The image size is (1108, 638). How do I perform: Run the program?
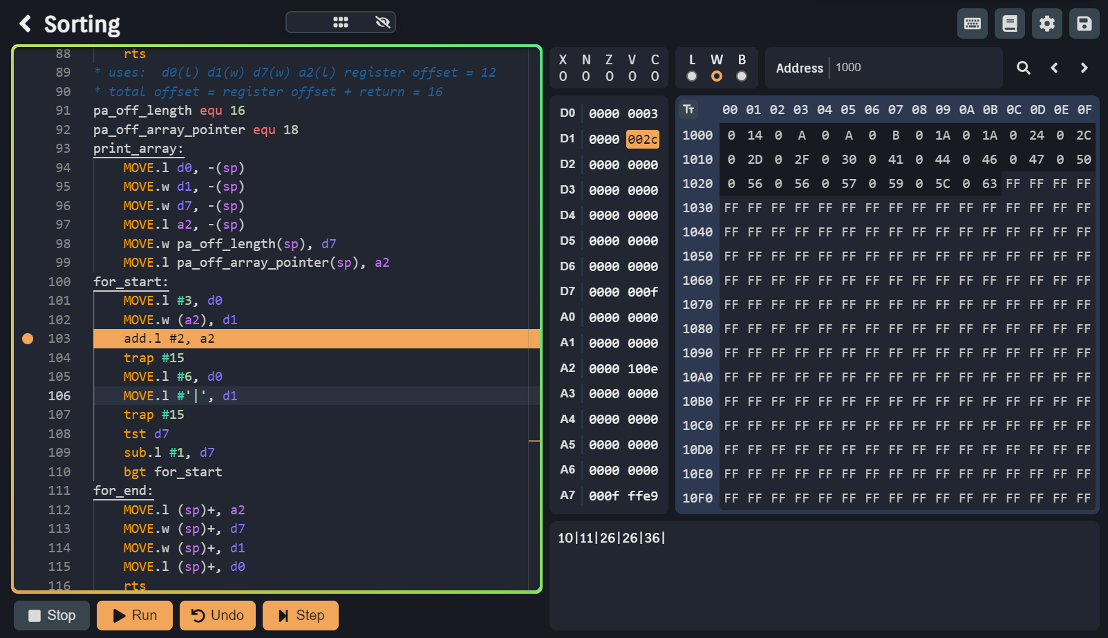click(135, 615)
